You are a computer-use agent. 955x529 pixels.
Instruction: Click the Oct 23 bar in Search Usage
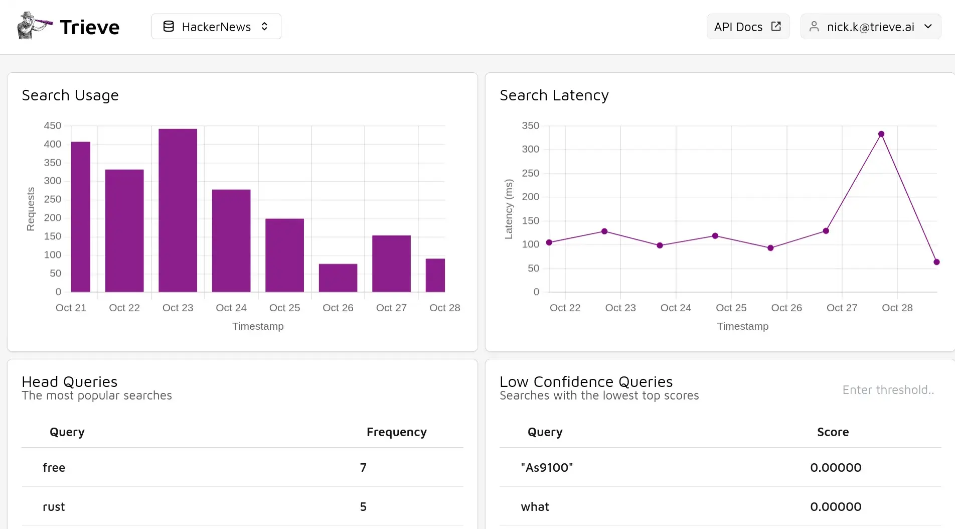[x=178, y=210]
